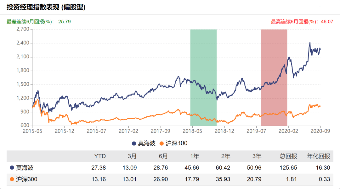Click 莫海波 total return value 125.65
The width and height of the screenshot is (340, 189).
coord(288,168)
